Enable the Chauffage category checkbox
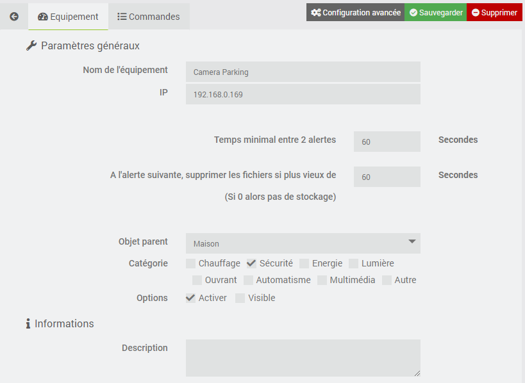 (191, 263)
